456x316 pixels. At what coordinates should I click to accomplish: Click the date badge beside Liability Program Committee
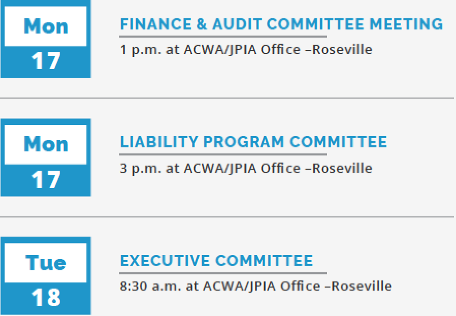(46, 157)
